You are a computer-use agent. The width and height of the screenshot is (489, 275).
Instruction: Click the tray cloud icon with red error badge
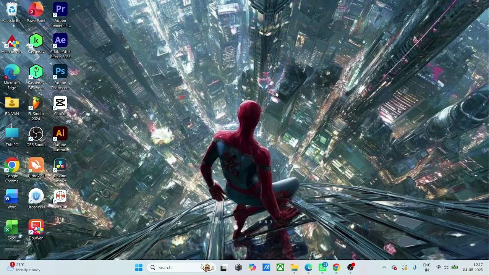click(394, 268)
